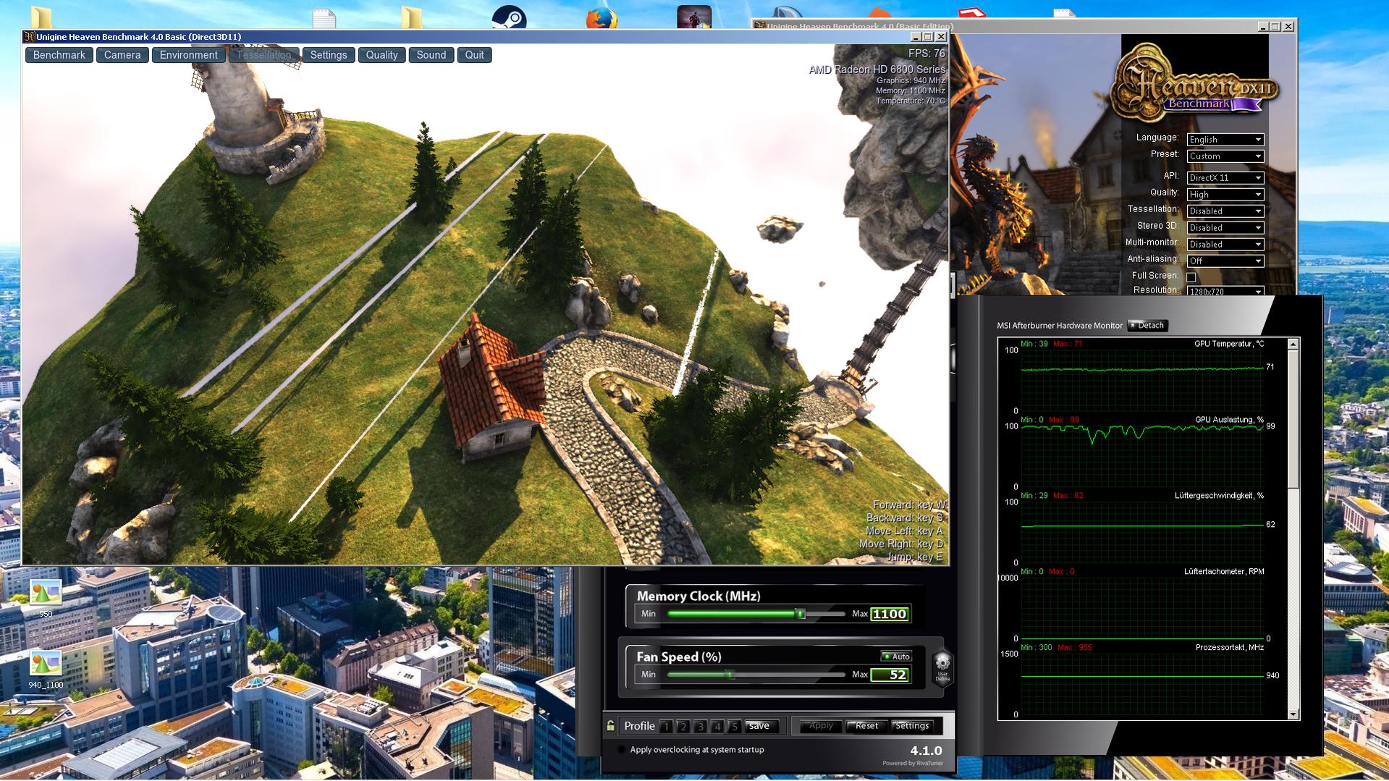The height and width of the screenshot is (781, 1389).
Task: Toggle the Auto fan speed button
Action: click(896, 657)
